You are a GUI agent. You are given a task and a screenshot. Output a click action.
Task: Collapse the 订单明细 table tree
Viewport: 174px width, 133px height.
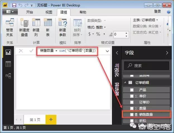tap(125, 82)
